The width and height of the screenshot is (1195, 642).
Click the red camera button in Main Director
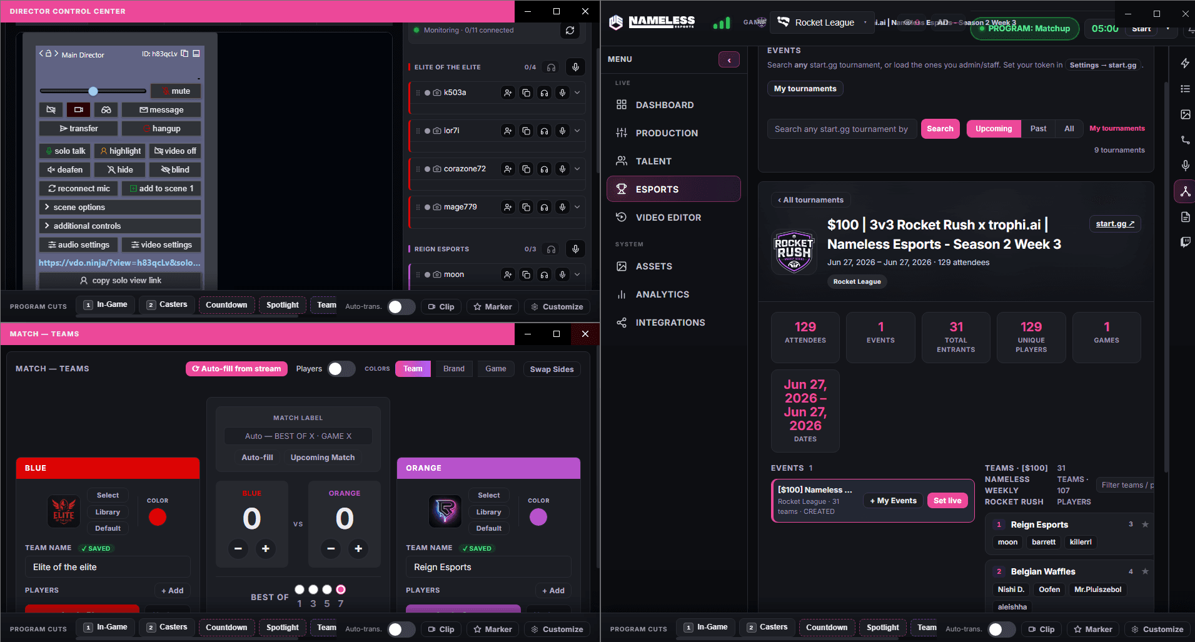pos(78,110)
